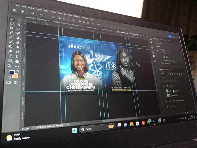Select the Horizontal Type tool
Screen dimensions: 197x148
click(x=10, y=56)
